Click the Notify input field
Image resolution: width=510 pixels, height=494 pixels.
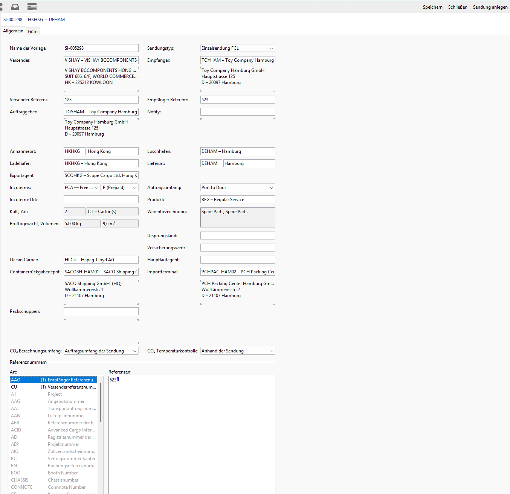(x=238, y=112)
